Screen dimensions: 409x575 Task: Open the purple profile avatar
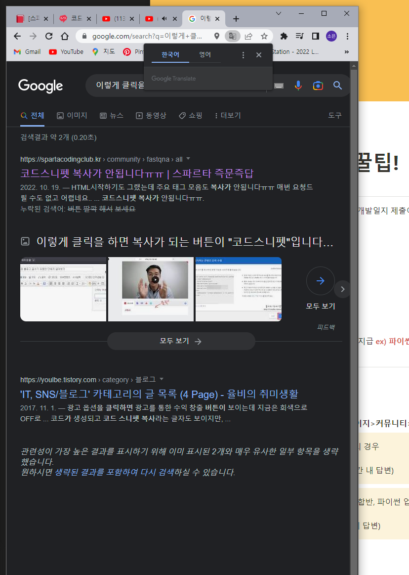point(331,36)
